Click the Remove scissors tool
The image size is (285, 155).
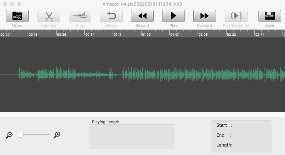click(x=49, y=16)
